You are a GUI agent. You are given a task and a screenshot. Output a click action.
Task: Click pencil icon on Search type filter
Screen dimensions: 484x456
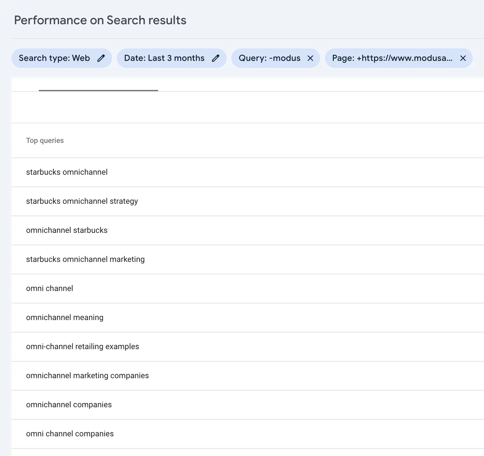[101, 58]
